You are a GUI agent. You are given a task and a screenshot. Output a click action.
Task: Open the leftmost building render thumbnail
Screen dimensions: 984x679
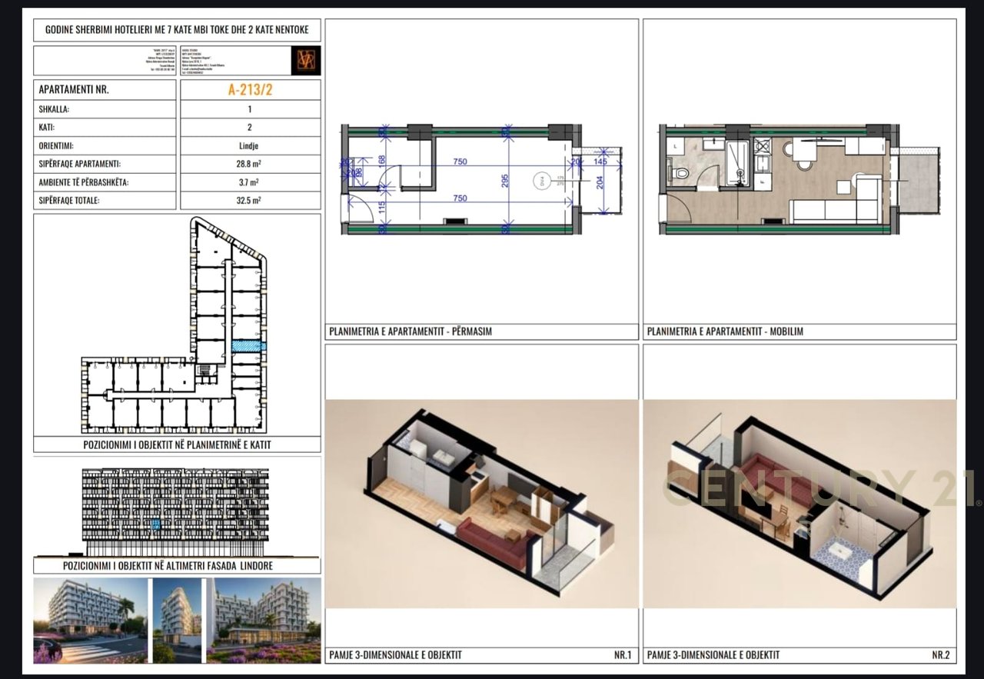[x=91, y=620]
